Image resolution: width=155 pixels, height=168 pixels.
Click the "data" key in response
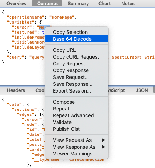click(14, 104)
